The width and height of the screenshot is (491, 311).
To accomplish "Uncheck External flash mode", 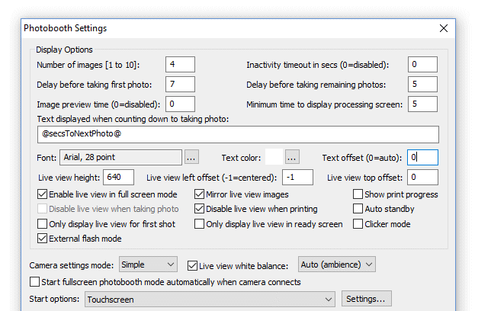I will (x=43, y=239).
